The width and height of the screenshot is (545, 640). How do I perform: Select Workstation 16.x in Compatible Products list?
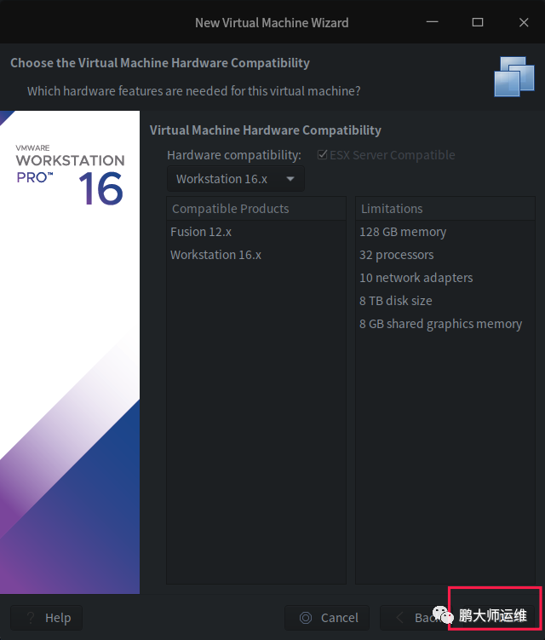coord(256,255)
